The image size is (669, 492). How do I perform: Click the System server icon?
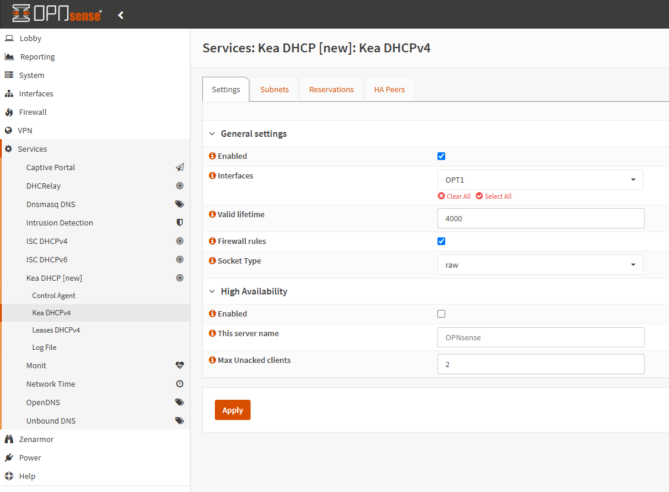coord(9,75)
